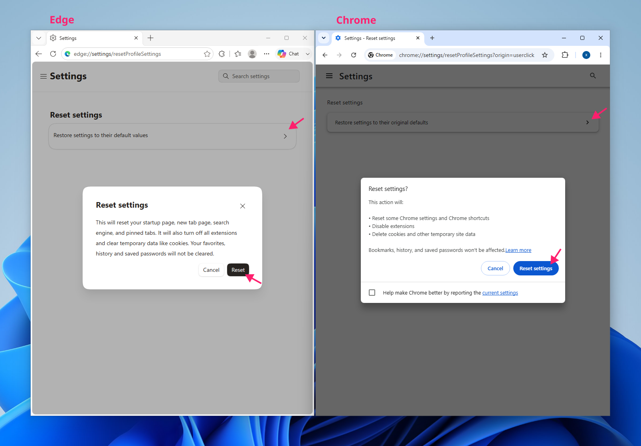641x446 pixels.
Task: Open Copilot Chat in Edge
Action: [289, 54]
